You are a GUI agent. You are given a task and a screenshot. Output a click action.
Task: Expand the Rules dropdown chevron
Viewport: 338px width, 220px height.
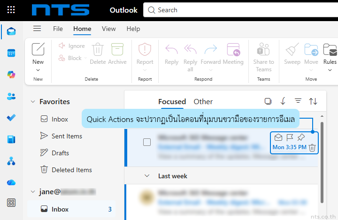pyautogui.click(x=330, y=70)
